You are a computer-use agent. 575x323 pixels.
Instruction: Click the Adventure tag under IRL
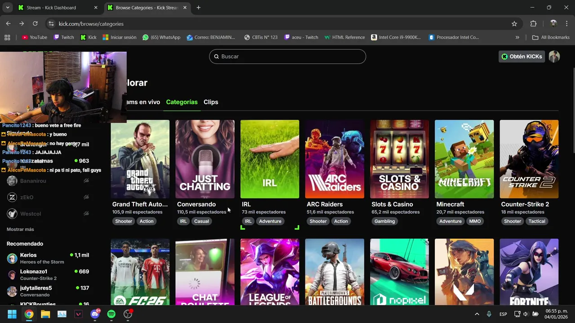[270, 221]
